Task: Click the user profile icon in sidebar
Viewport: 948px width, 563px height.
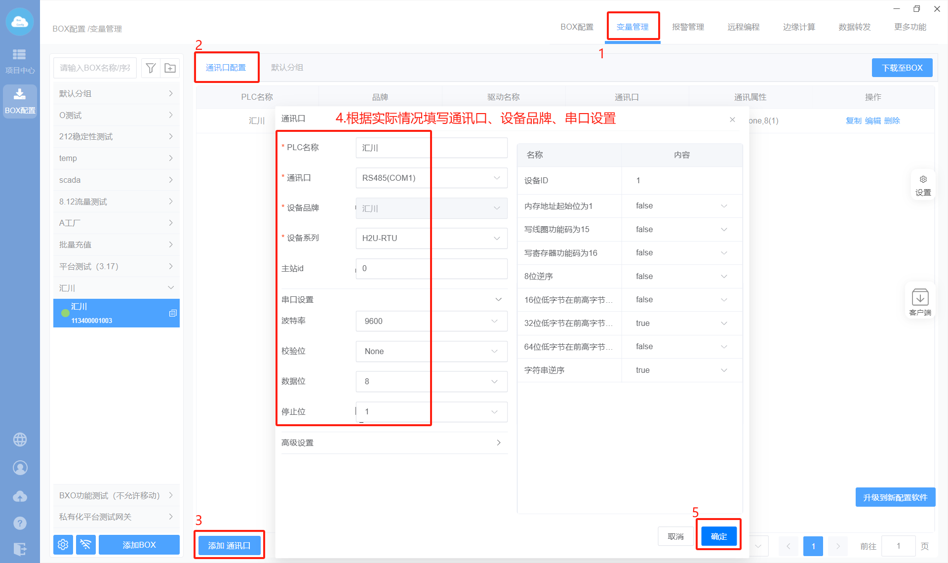Action: coord(20,467)
